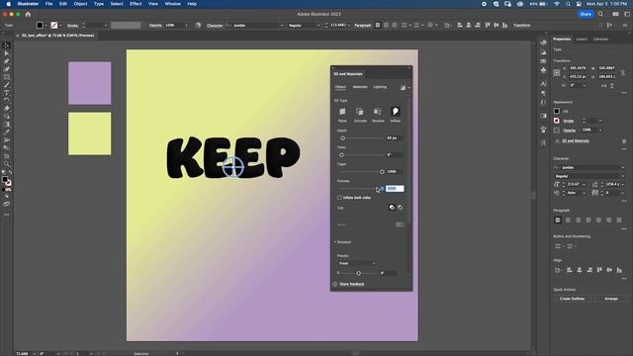Open the 3D and Materials appearance link
633x356 pixels.
[x=576, y=141]
